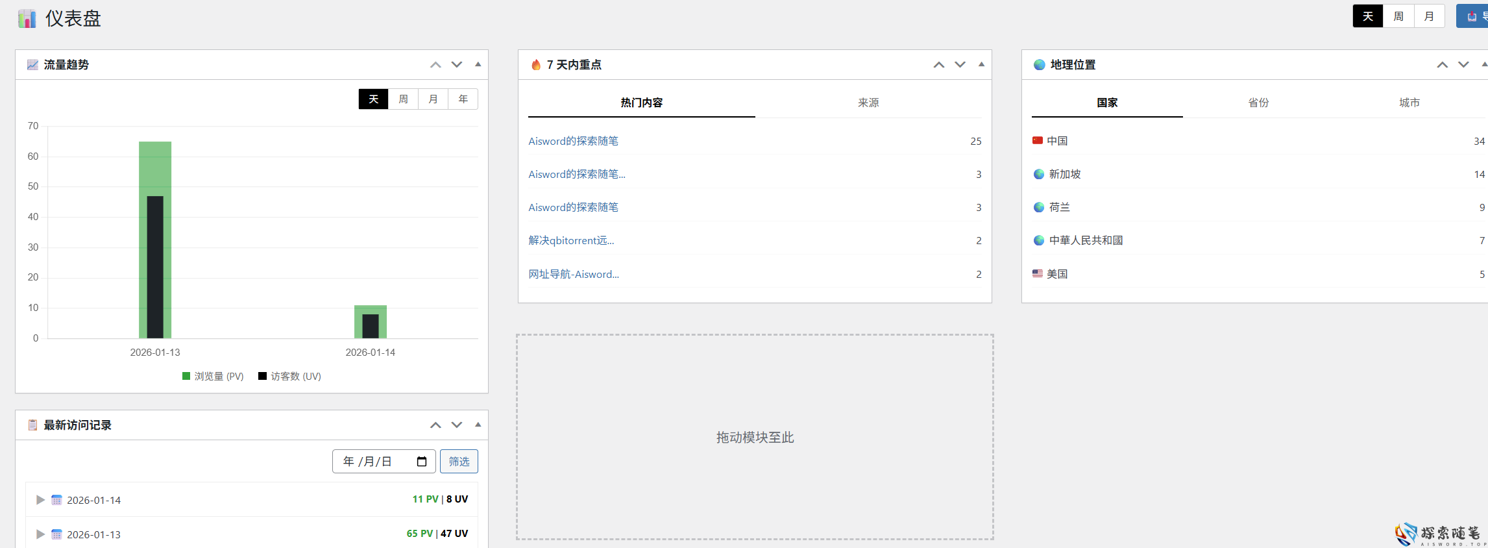
Task: Toggle 访客数 (UV) legend swatch
Action: coord(262,376)
